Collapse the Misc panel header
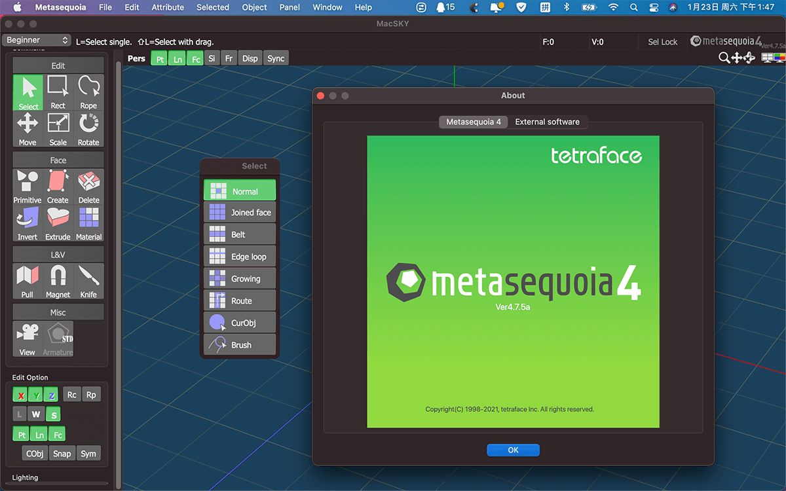This screenshot has width=786, height=491. 58,312
